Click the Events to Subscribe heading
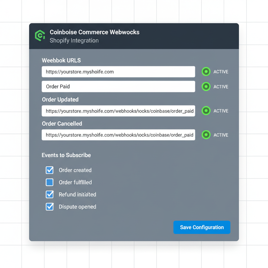Screen dimensions: 268x268 [x=66, y=155]
